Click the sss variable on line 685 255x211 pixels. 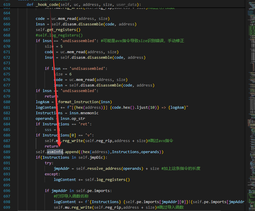(x=48, y=130)
